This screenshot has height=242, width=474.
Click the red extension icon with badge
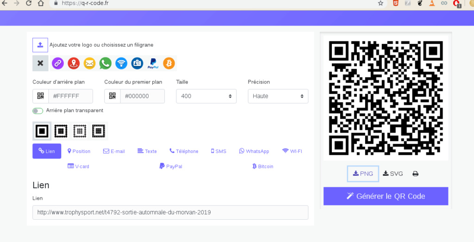tap(457, 3)
